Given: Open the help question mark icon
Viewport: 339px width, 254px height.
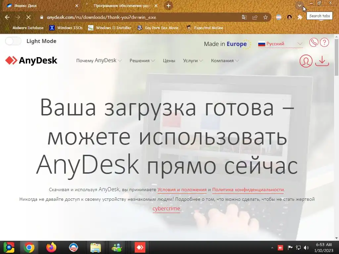Looking at the screenshot, I should 324,43.
